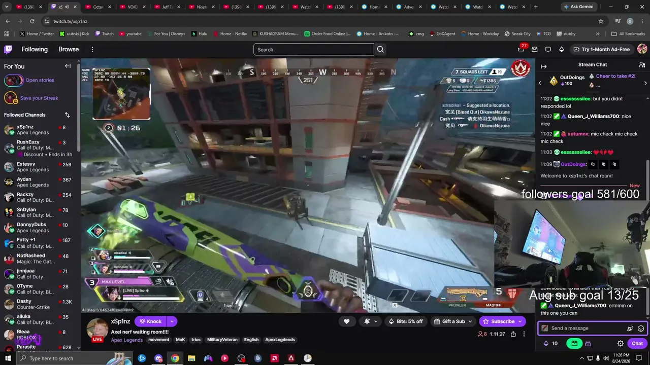Expand the Subscribe button dropdown
The width and height of the screenshot is (650, 365).
click(520, 321)
